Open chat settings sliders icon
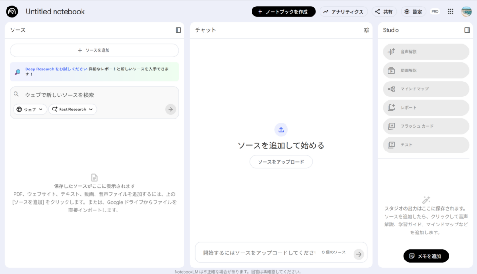The width and height of the screenshot is (477, 274). (x=366, y=30)
